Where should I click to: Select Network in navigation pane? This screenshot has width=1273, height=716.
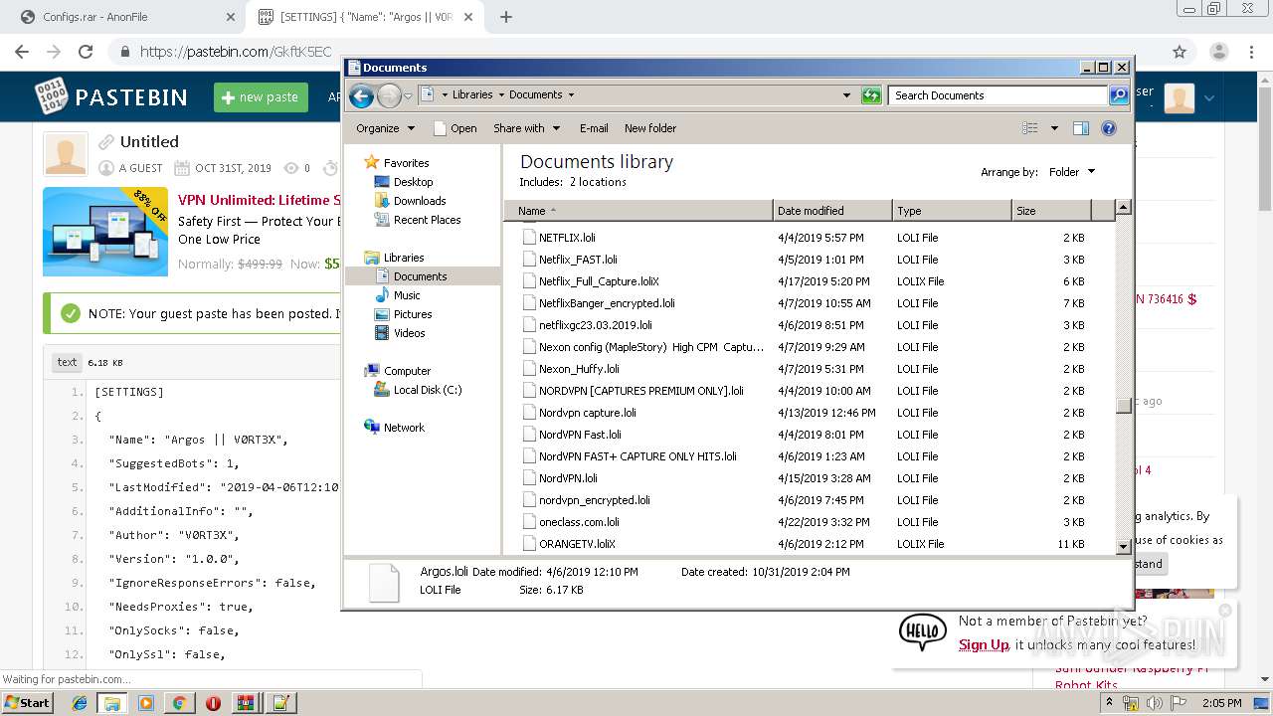(x=404, y=428)
